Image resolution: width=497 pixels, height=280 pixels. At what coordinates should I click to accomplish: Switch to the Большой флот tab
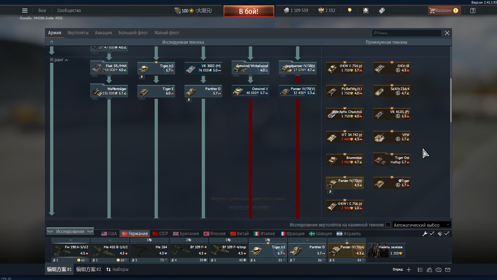coord(133,33)
